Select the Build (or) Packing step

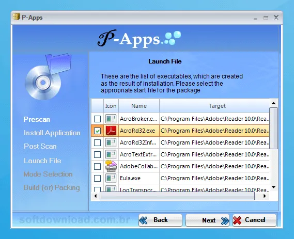52,188
